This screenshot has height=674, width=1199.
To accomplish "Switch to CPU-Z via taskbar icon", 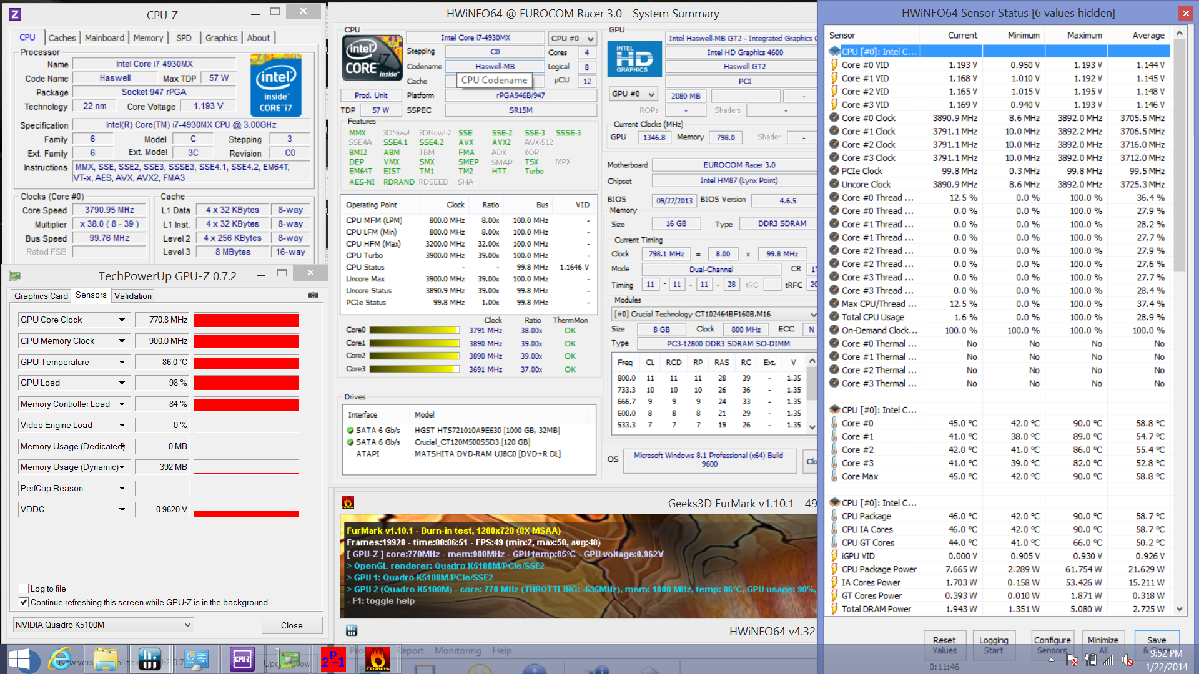I will (x=242, y=659).
